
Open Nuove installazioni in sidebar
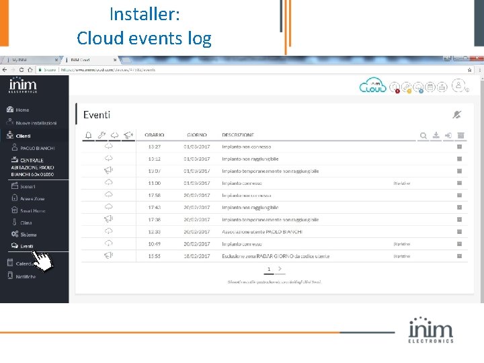(x=32, y=122)
